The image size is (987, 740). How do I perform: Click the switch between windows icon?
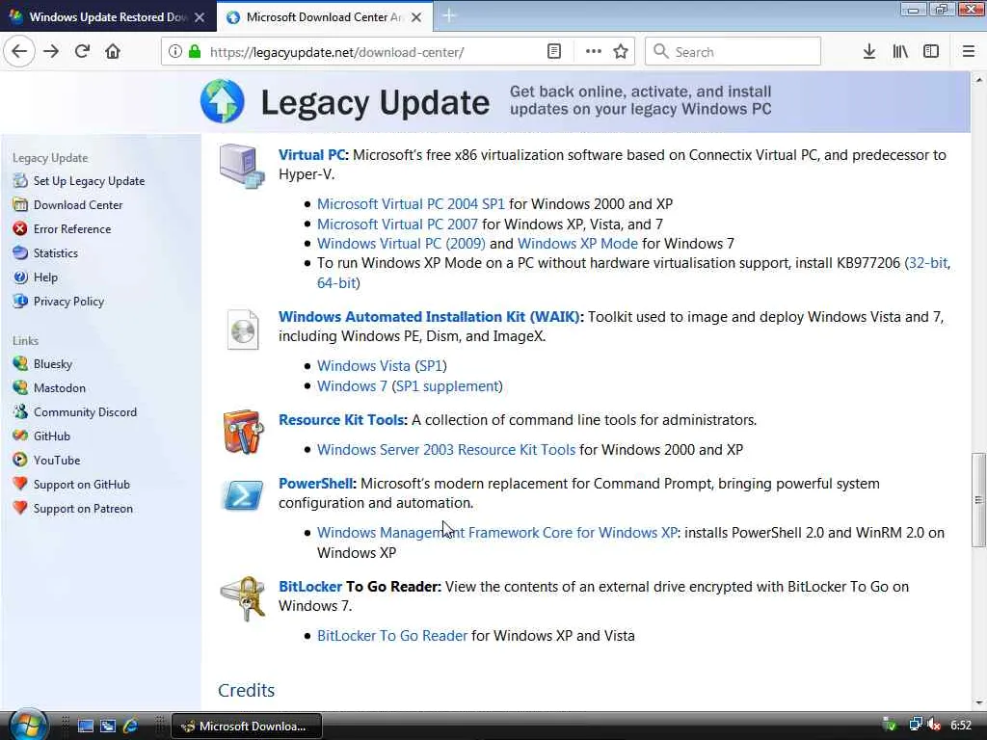click(x=108, y=727)
